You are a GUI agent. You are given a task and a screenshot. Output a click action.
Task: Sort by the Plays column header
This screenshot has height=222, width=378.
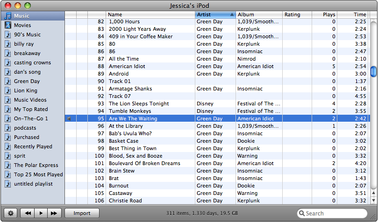[324, 14]
